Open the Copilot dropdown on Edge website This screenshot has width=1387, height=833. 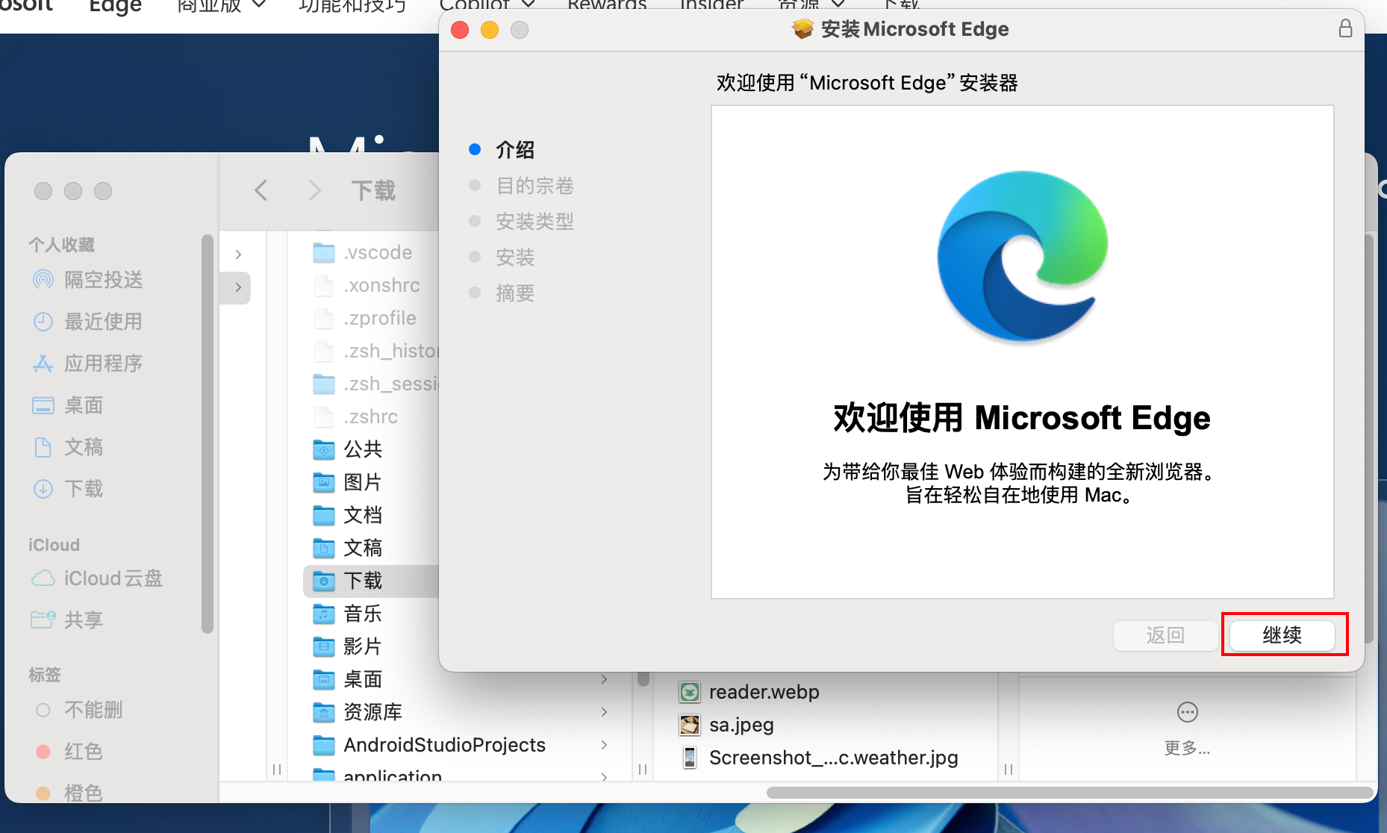tap(487, 6)
